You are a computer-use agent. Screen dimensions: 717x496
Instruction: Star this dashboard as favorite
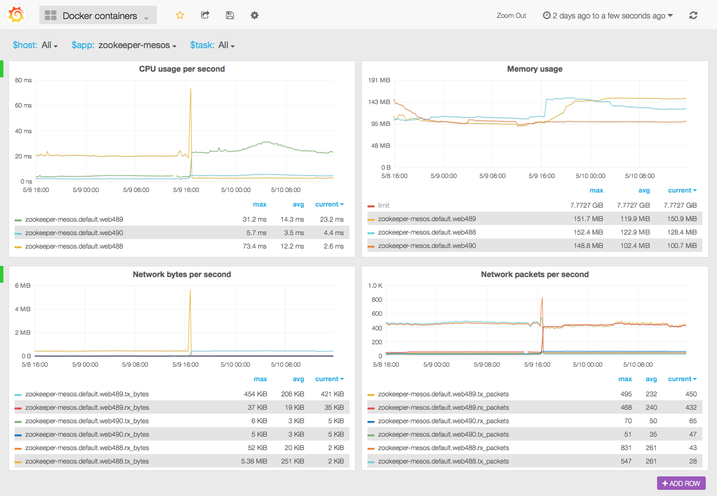(x=180, y=15)
